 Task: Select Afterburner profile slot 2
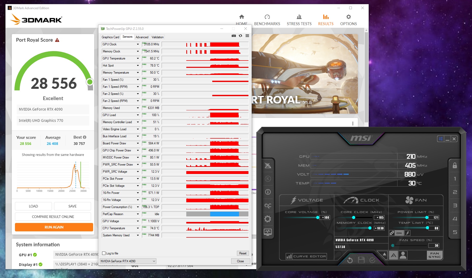tap(455, 192)
